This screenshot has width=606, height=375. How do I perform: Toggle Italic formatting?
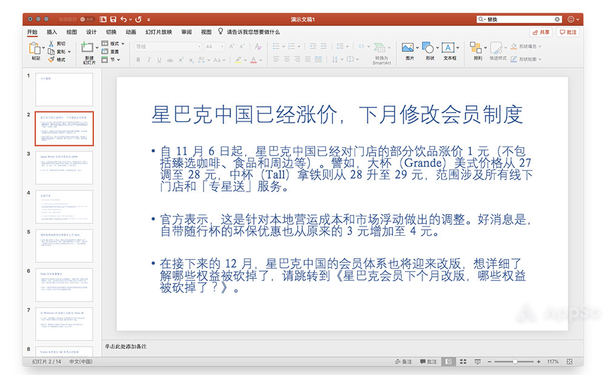pos(149,60)
